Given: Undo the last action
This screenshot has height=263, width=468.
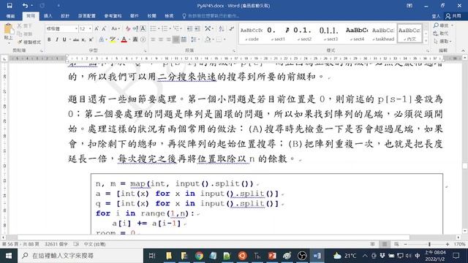Looking at the screenshot, I should tap(25, 5).
